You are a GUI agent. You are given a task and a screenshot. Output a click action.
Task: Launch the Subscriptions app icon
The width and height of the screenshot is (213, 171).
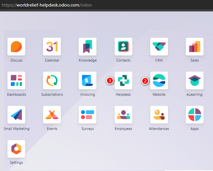point(52,80)
